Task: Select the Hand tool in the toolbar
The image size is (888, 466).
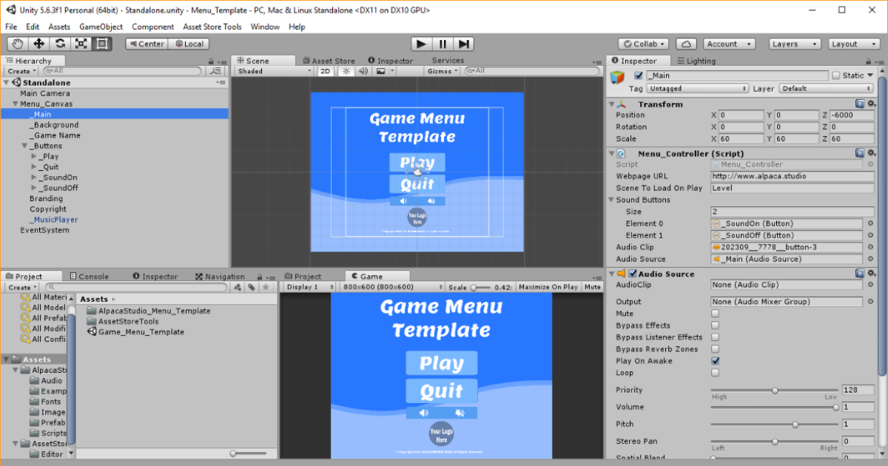Action: (x=16, y=44)
